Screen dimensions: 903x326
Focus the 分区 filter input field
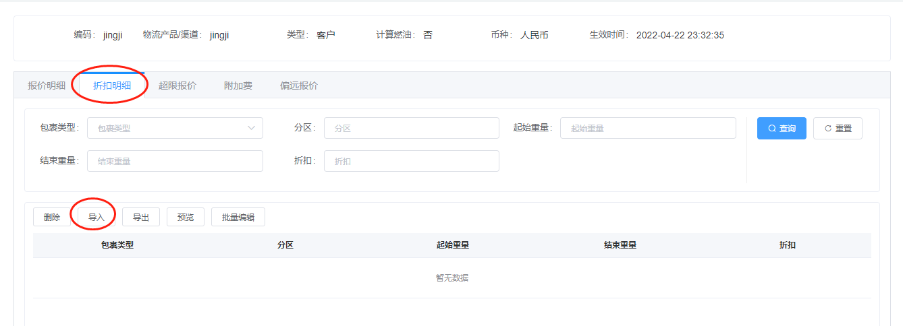tap(411, 128)
